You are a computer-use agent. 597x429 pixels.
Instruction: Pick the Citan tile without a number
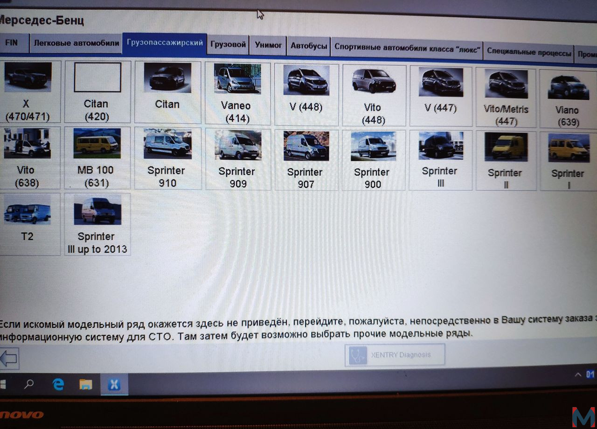click(x=167, y=92)
